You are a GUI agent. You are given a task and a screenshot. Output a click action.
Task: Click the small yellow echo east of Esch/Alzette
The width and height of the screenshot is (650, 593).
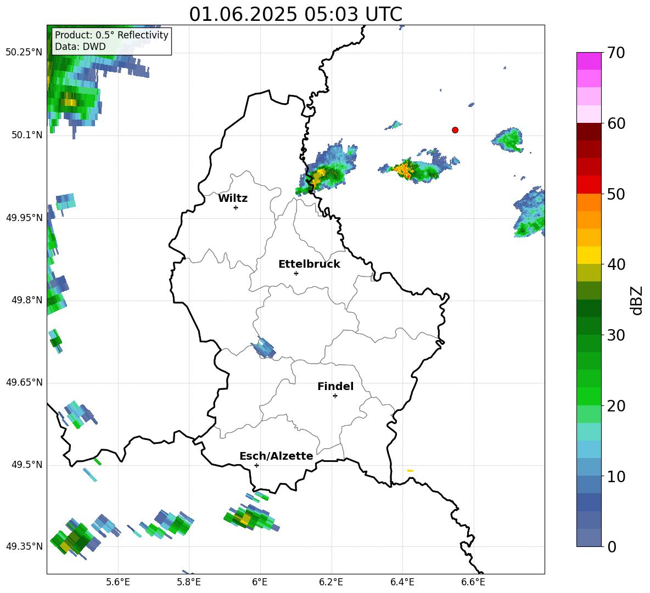411,471
